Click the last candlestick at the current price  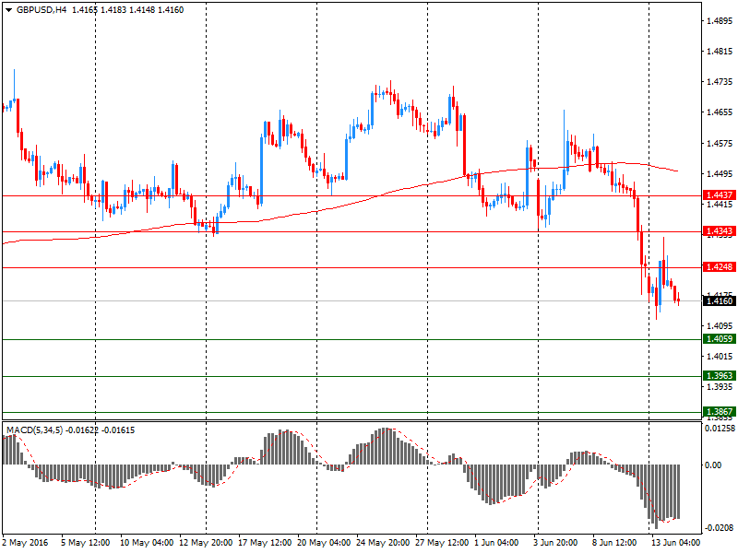coord(678,300)
